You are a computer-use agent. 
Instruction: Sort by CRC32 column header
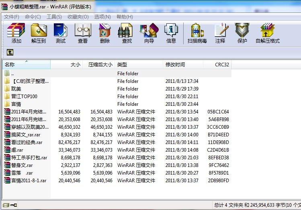[x=217, y=64]
